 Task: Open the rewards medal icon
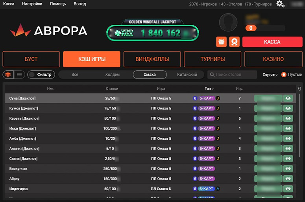[235, 42]
